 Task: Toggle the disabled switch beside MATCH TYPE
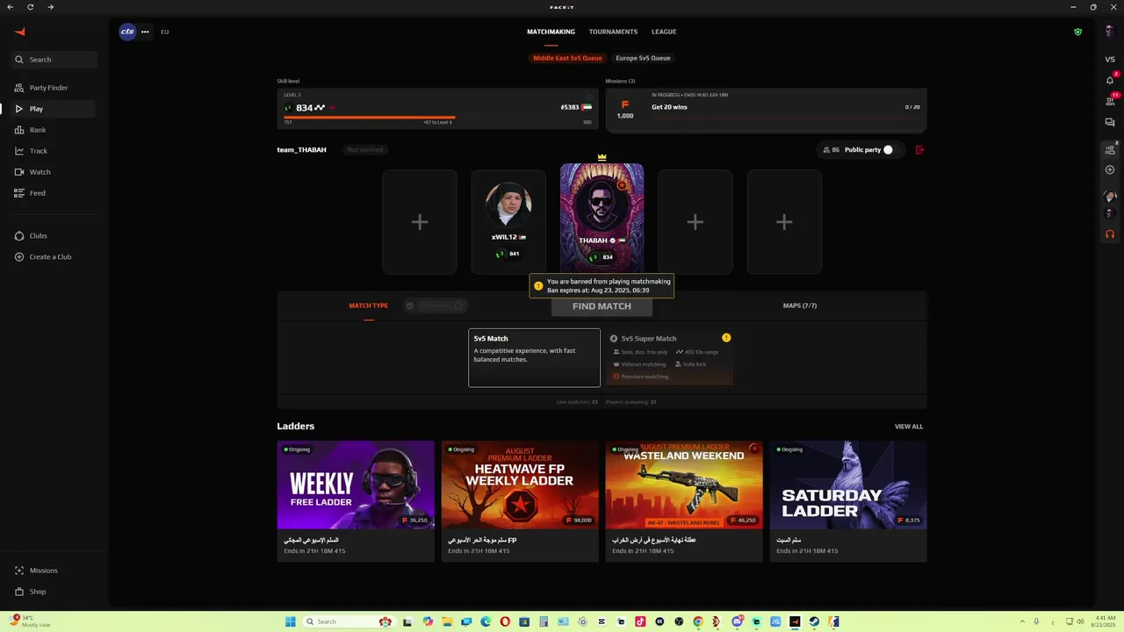pos(435,305)
